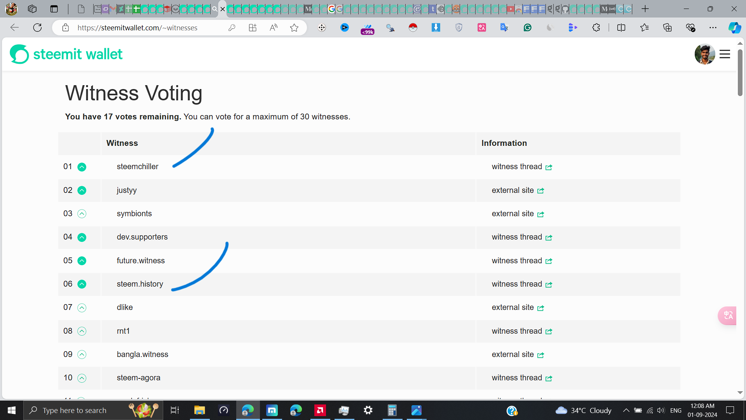
Task: Click the Read aloud icon in address bar
Action: point(274,28)
